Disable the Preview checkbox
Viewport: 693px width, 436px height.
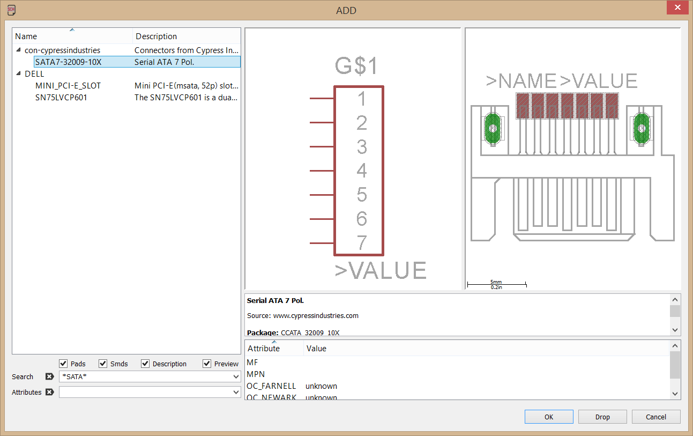[207, 364]
